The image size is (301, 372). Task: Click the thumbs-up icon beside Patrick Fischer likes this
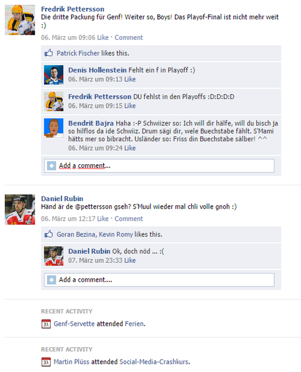click(x=49, y=53)
